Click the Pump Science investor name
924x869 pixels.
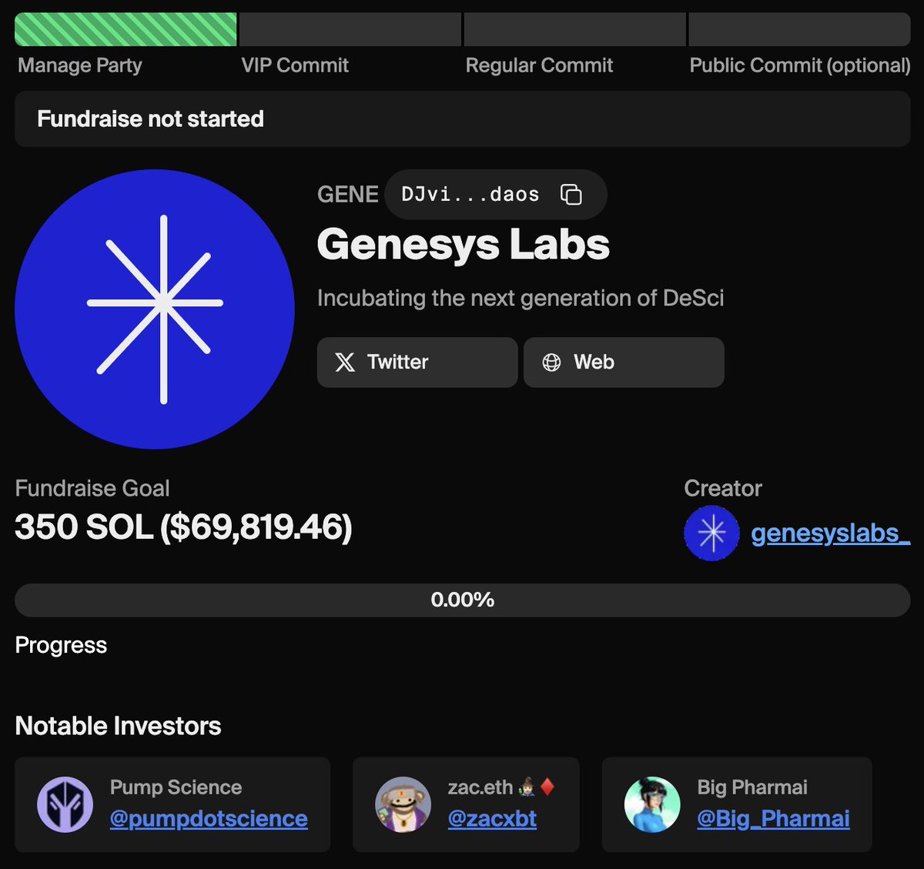pos(176,787)
